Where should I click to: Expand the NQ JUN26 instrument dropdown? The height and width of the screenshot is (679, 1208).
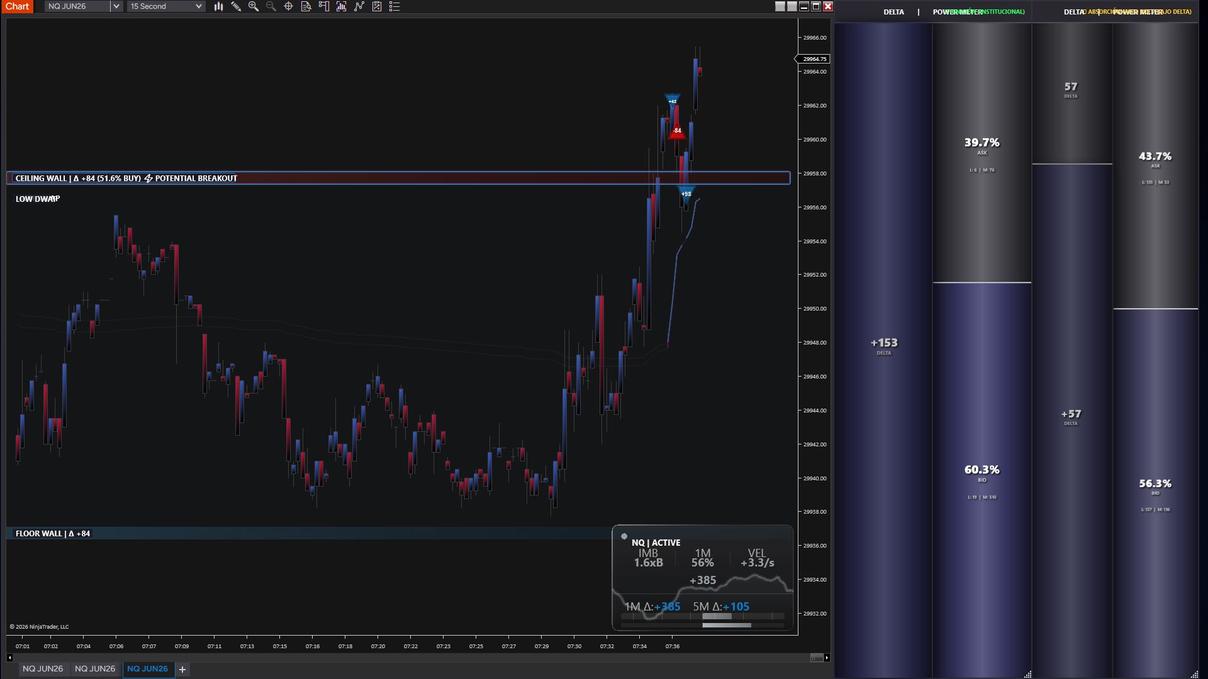point(116,6)
